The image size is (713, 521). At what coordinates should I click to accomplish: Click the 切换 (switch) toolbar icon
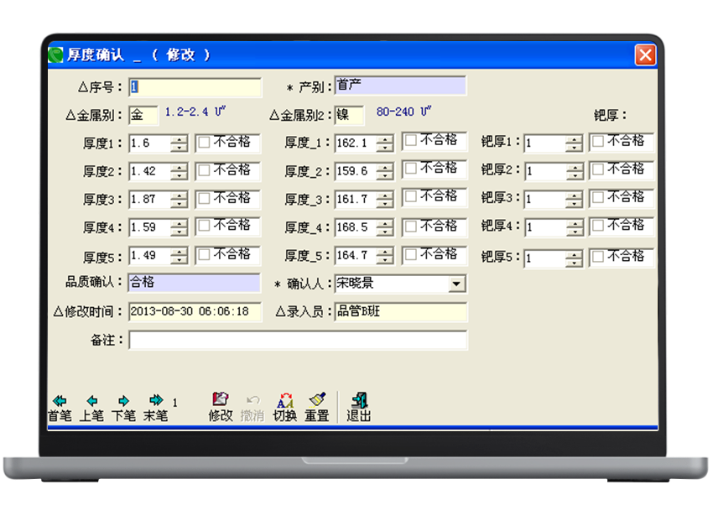coord(285,400)
